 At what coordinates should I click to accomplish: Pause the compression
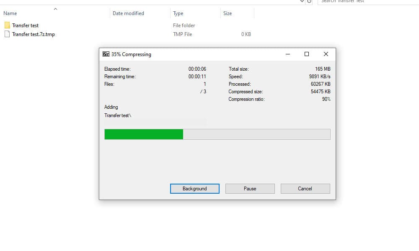click(x=250, y=189)
